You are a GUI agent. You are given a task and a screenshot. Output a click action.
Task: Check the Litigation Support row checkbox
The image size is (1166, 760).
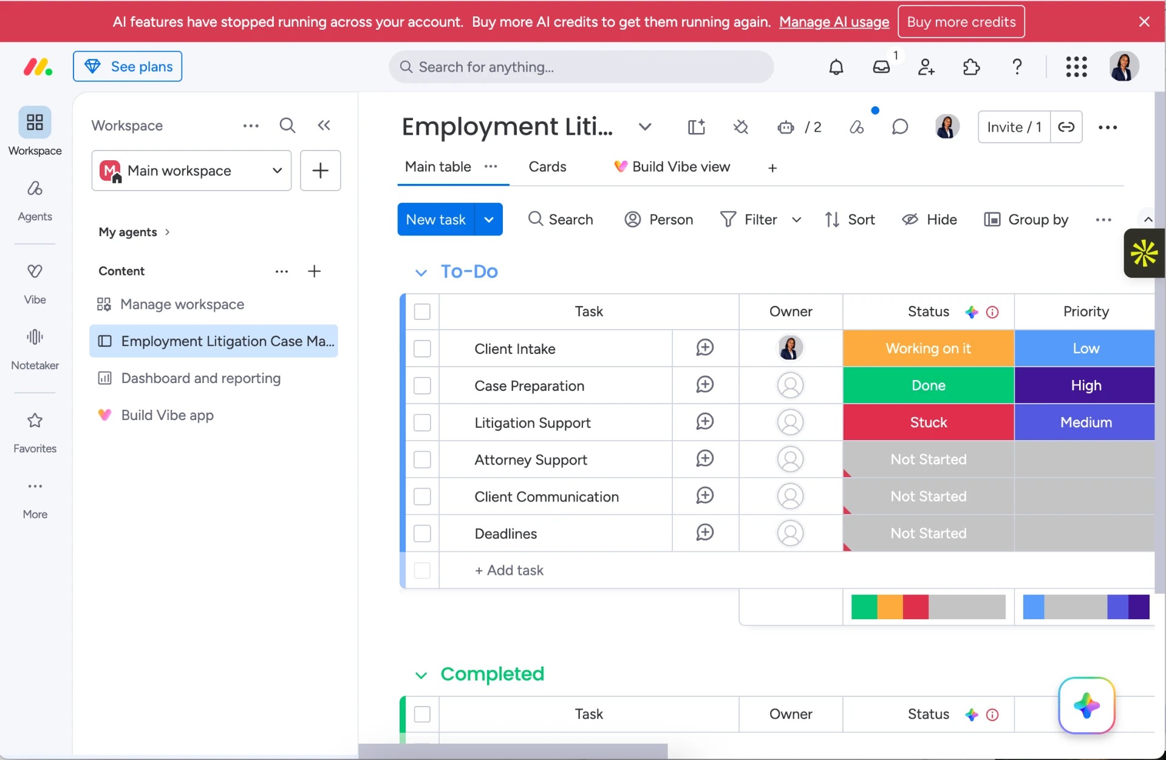[x=422, y=422]
